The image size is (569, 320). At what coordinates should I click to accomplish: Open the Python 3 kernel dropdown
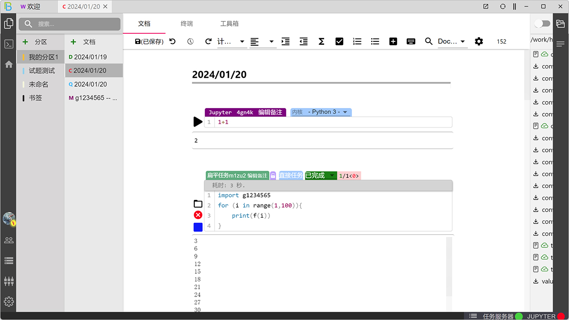[321, 112]
